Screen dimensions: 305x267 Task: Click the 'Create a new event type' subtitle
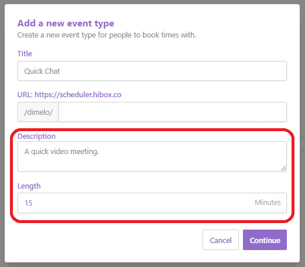(107, 35)
